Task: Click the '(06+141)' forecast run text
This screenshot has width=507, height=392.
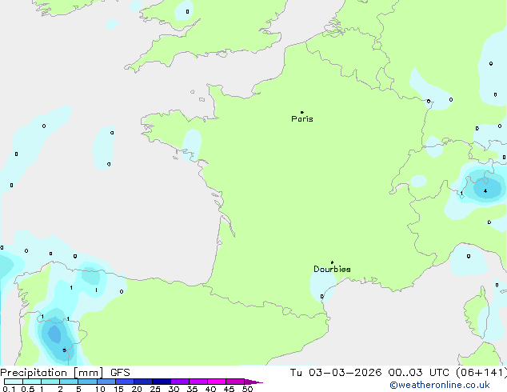Action: coord(481,373)
